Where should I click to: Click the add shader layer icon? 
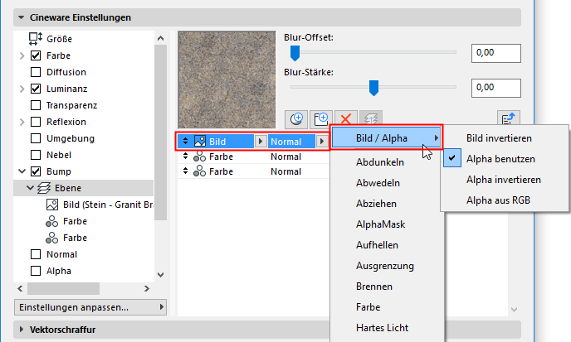coord(296,119)
